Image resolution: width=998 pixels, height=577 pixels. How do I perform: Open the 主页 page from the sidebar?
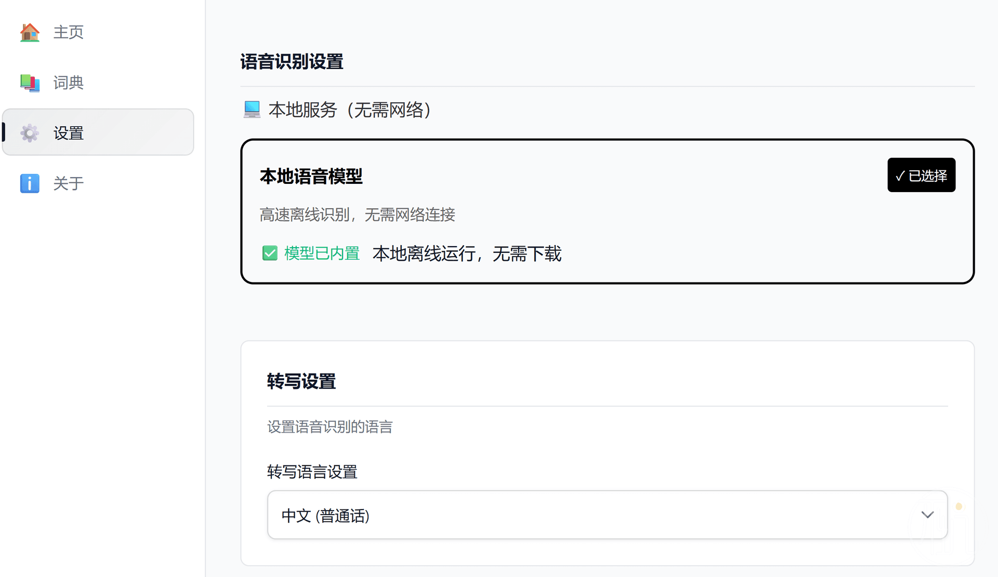click(68, 32)
